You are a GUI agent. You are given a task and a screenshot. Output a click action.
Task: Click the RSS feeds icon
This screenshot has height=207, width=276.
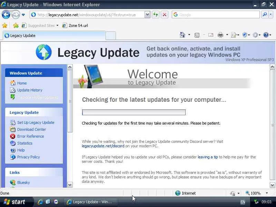click(197, 35)
